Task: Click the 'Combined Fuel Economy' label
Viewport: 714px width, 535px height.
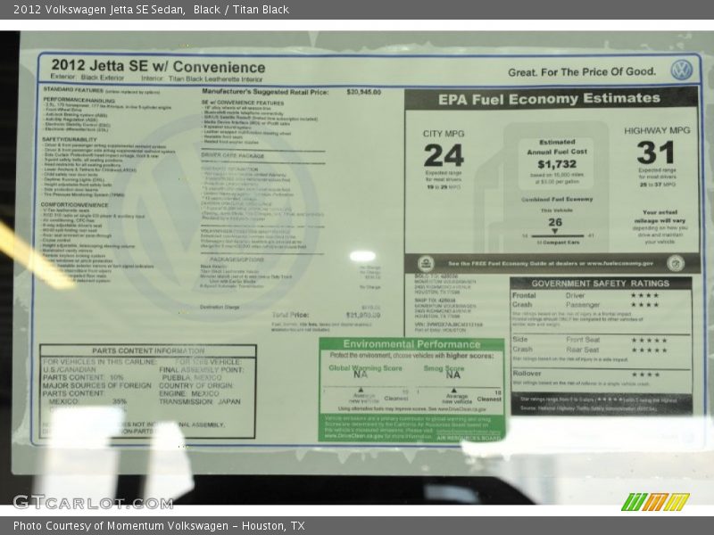Action: [x=557, y=199]
